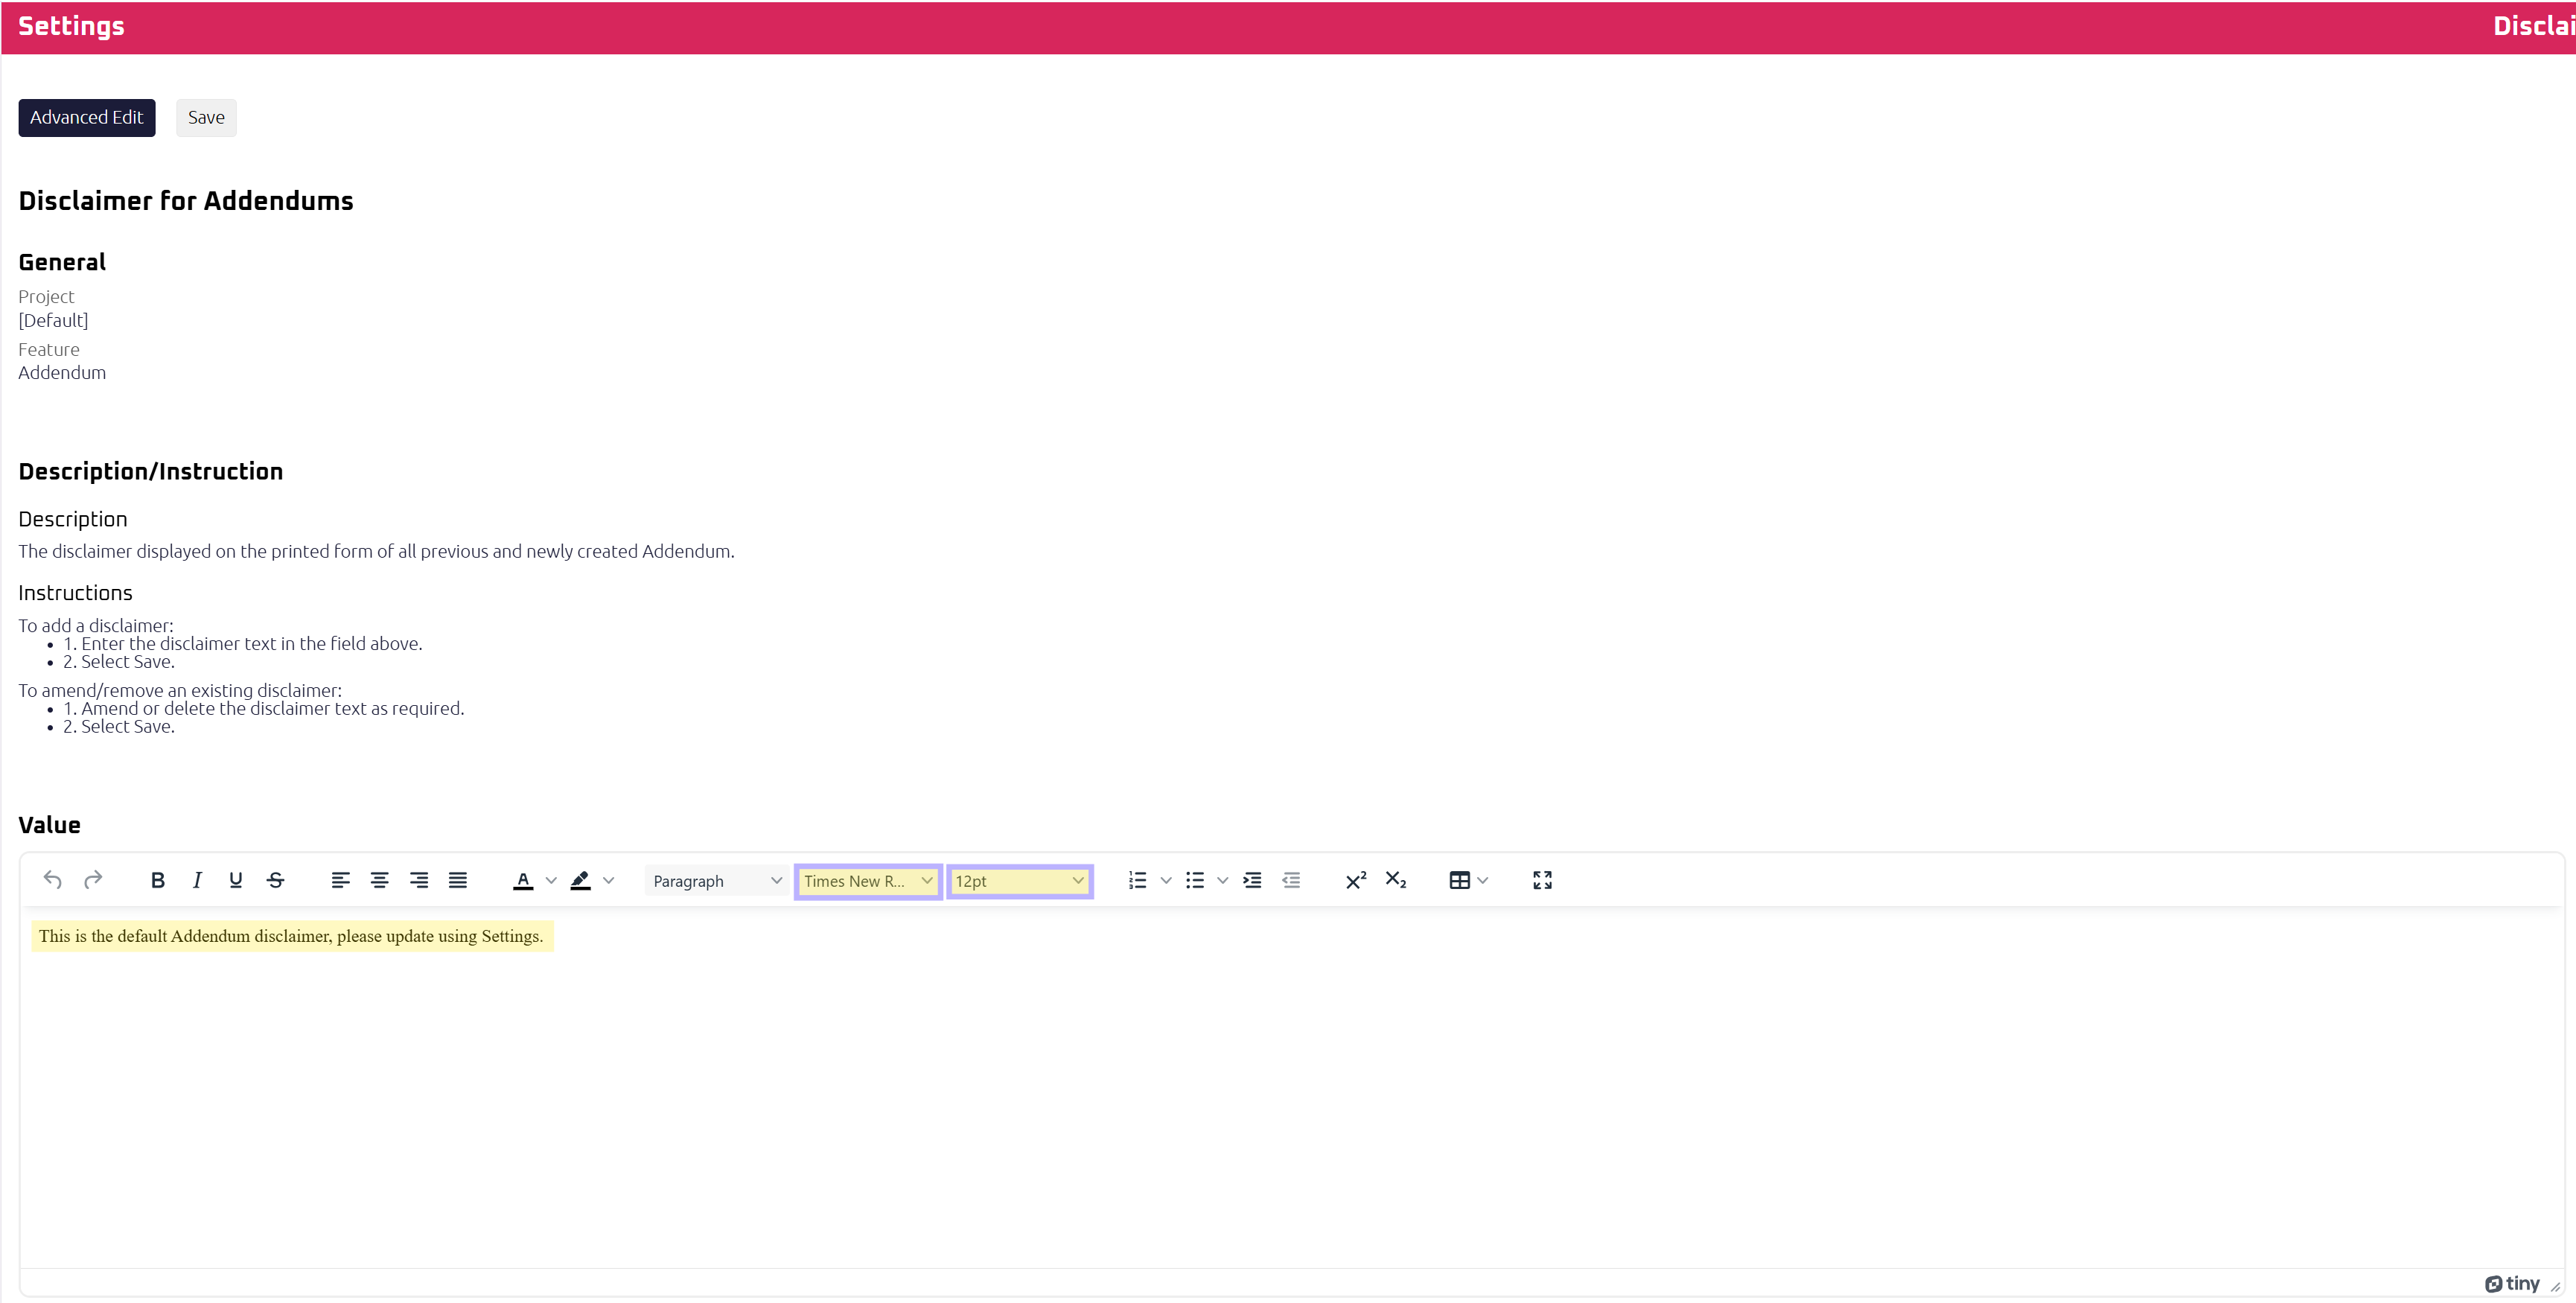Click the editor resize handle
This screenshot has width=2576, height=1303.
click(2555, 1286)
